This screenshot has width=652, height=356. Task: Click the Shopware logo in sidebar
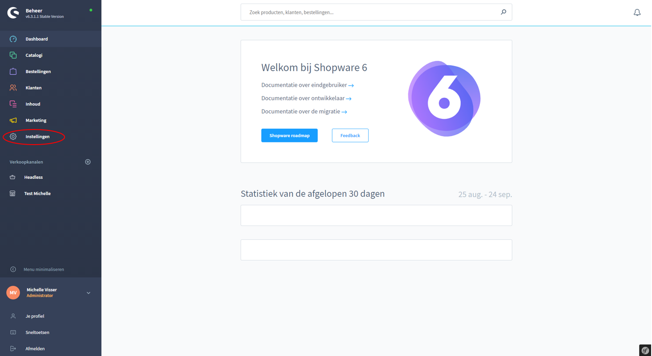pyautogui.click(x=13, y=13)
